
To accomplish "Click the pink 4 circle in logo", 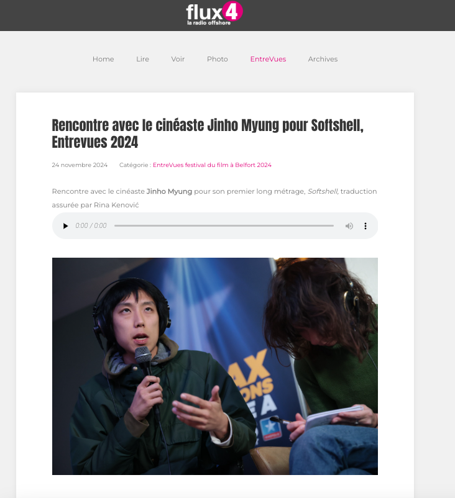I will pos(232,11).
